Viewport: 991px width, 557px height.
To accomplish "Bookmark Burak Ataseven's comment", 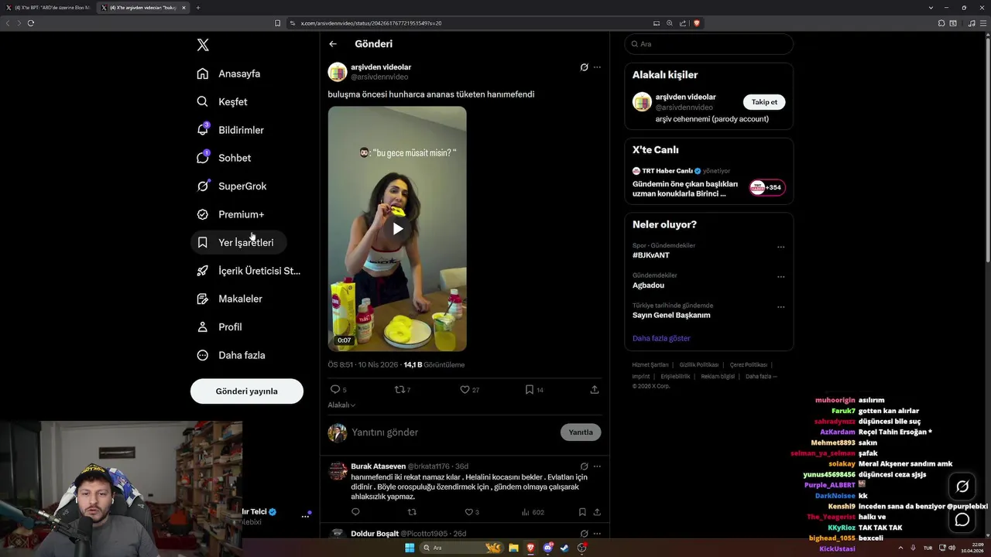I will coord(582,512).
